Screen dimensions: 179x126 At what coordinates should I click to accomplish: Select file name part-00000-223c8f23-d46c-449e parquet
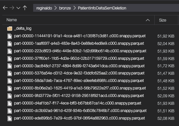pyautogui.click(x=80, y=51)
